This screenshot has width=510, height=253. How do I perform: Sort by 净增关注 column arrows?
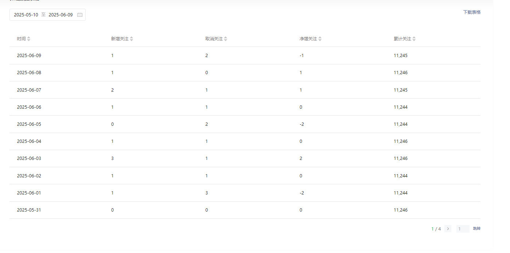click(320, 39)
